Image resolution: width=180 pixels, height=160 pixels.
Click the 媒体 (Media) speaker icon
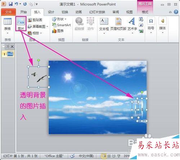point(162,21)
